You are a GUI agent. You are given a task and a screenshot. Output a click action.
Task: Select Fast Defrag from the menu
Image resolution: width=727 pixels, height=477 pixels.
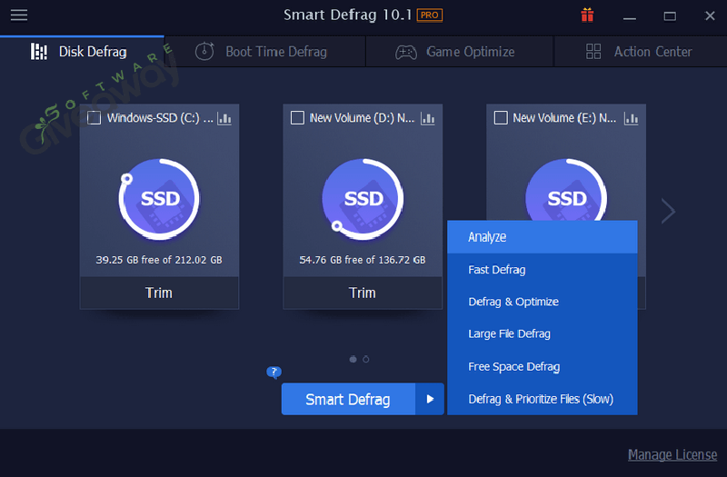pos(542,269)
